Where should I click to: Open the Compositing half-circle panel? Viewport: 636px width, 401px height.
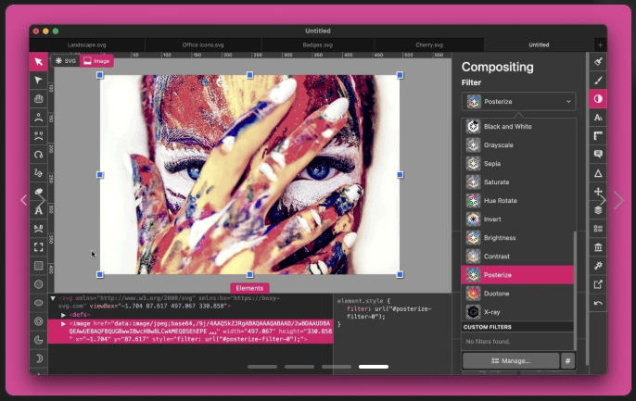point(598,99)
